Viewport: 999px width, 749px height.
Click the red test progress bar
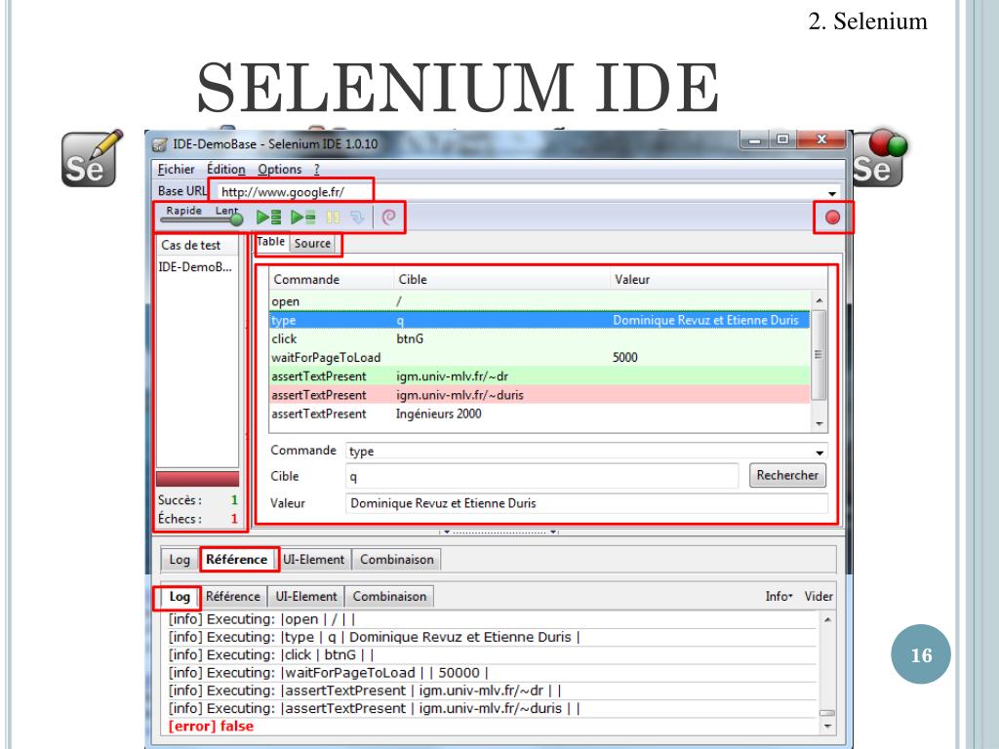pos(197,478)
